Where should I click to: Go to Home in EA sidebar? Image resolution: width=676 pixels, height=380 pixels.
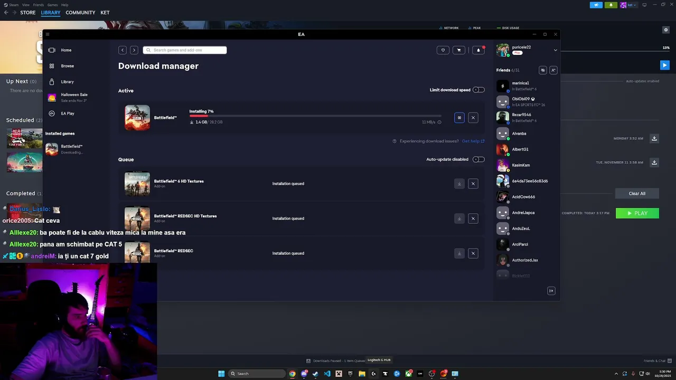[66, 50]
